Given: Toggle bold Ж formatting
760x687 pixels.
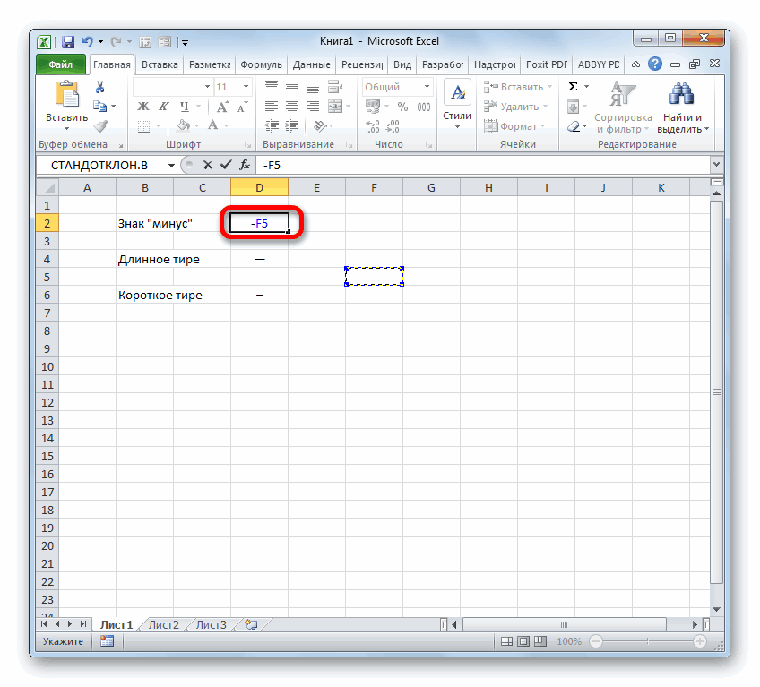Looking at the screenshot, I should (x=143, y=107).
